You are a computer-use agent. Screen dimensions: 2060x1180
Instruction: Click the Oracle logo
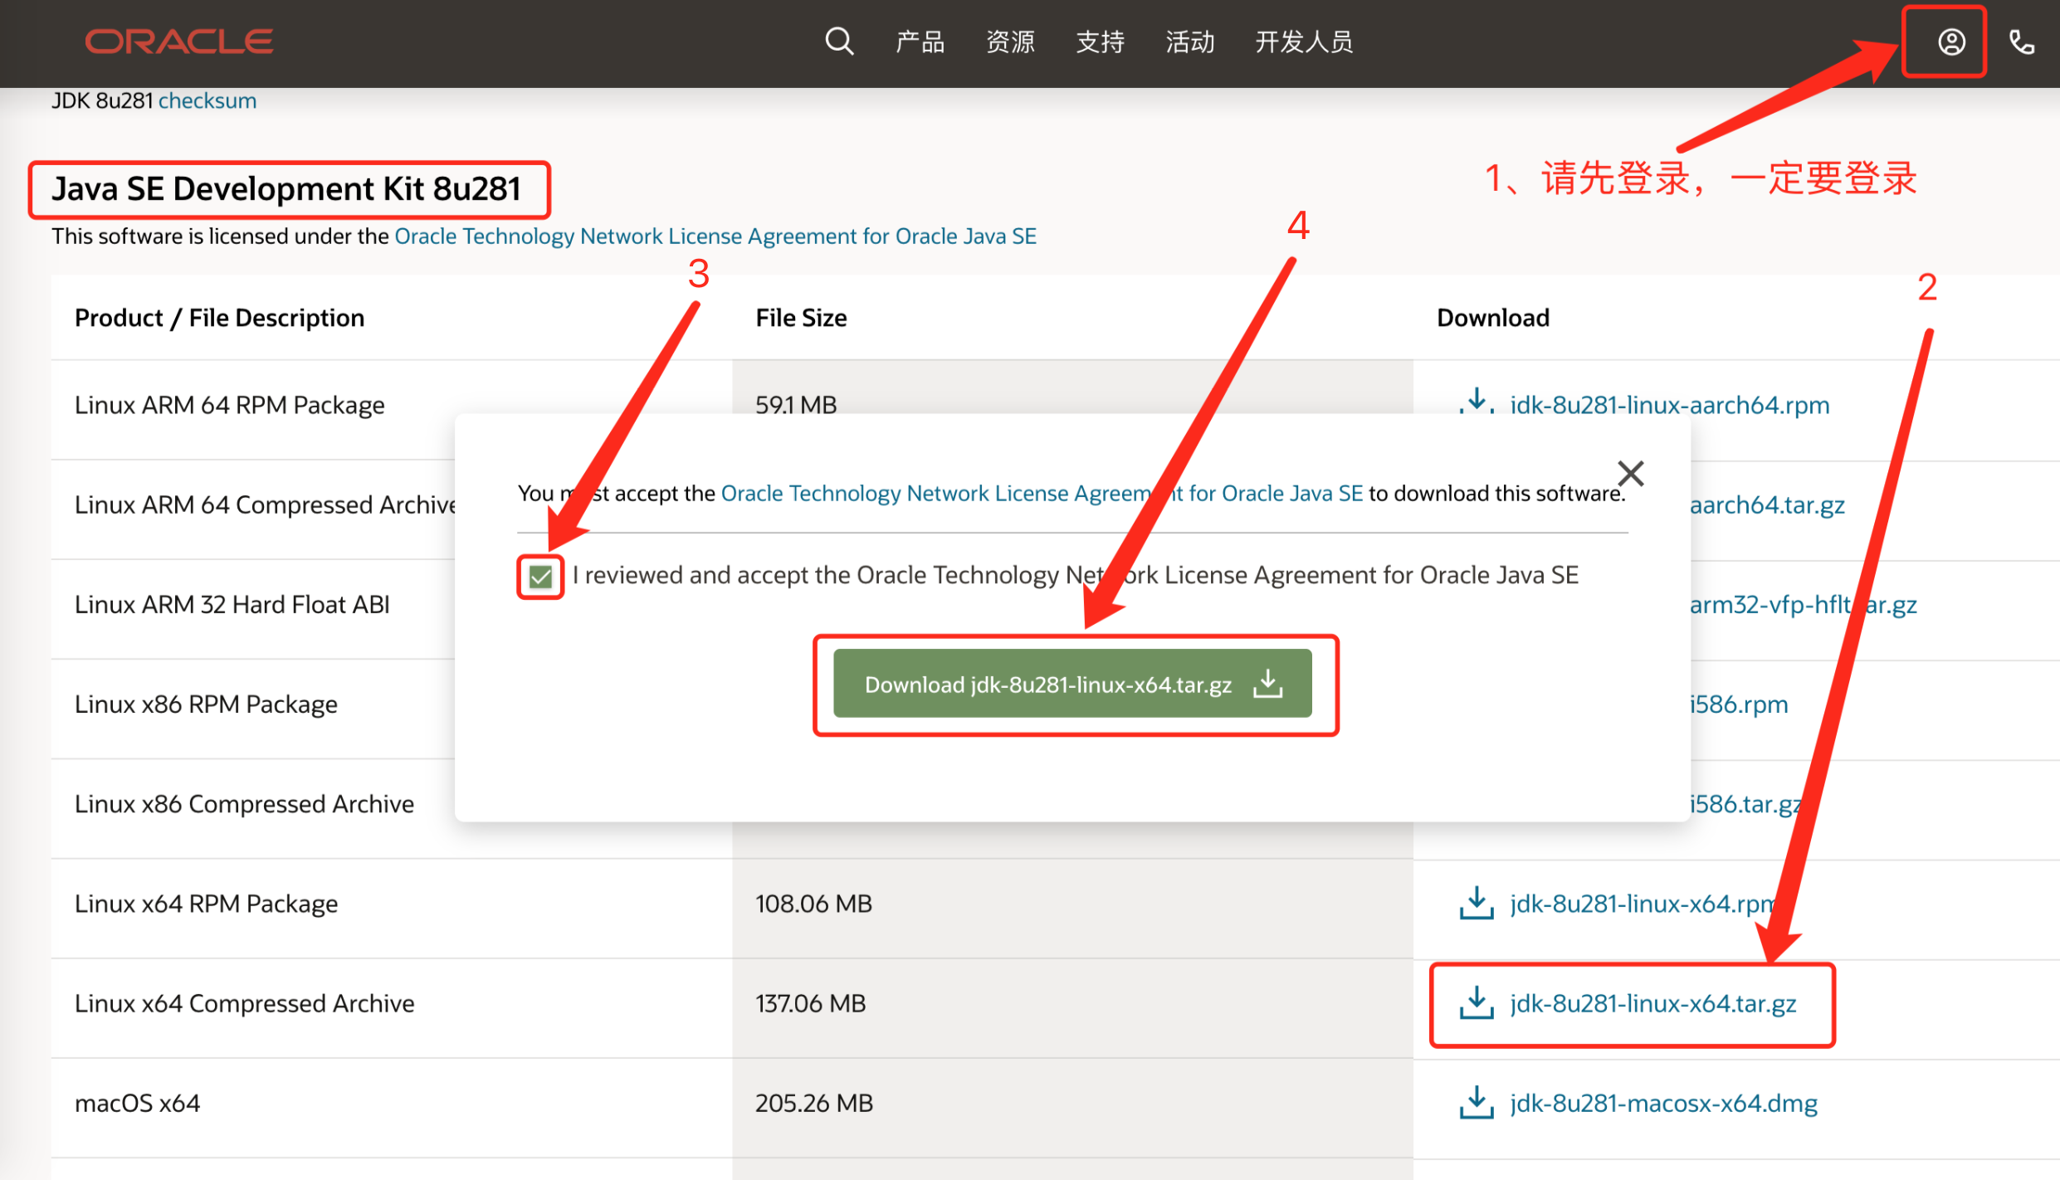179,41
